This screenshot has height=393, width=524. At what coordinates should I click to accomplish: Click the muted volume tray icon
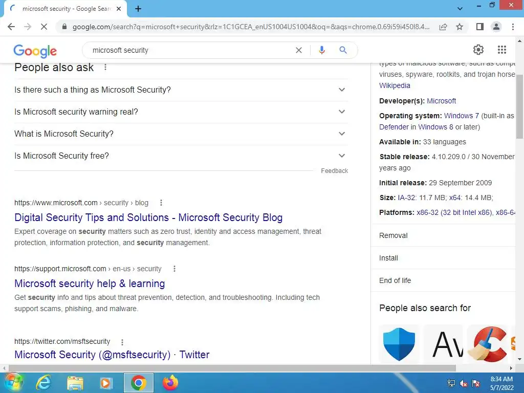pos(464,383)
